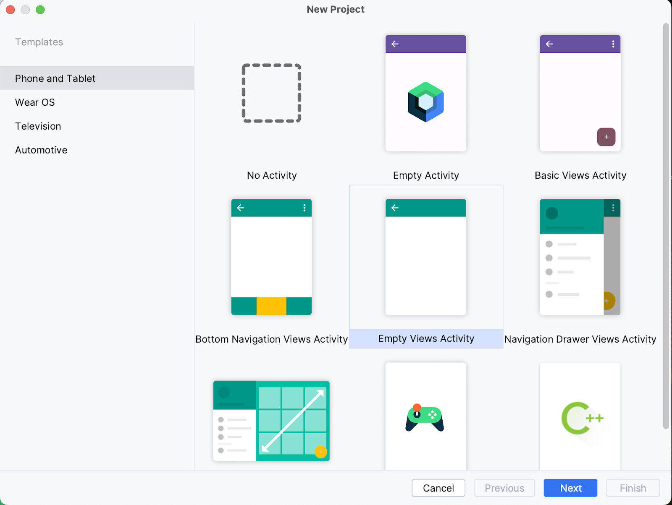Viewport: 672px width, 505px height.
Task: Click the Next button
Action: pyautogui.click(x=570, y=488)
